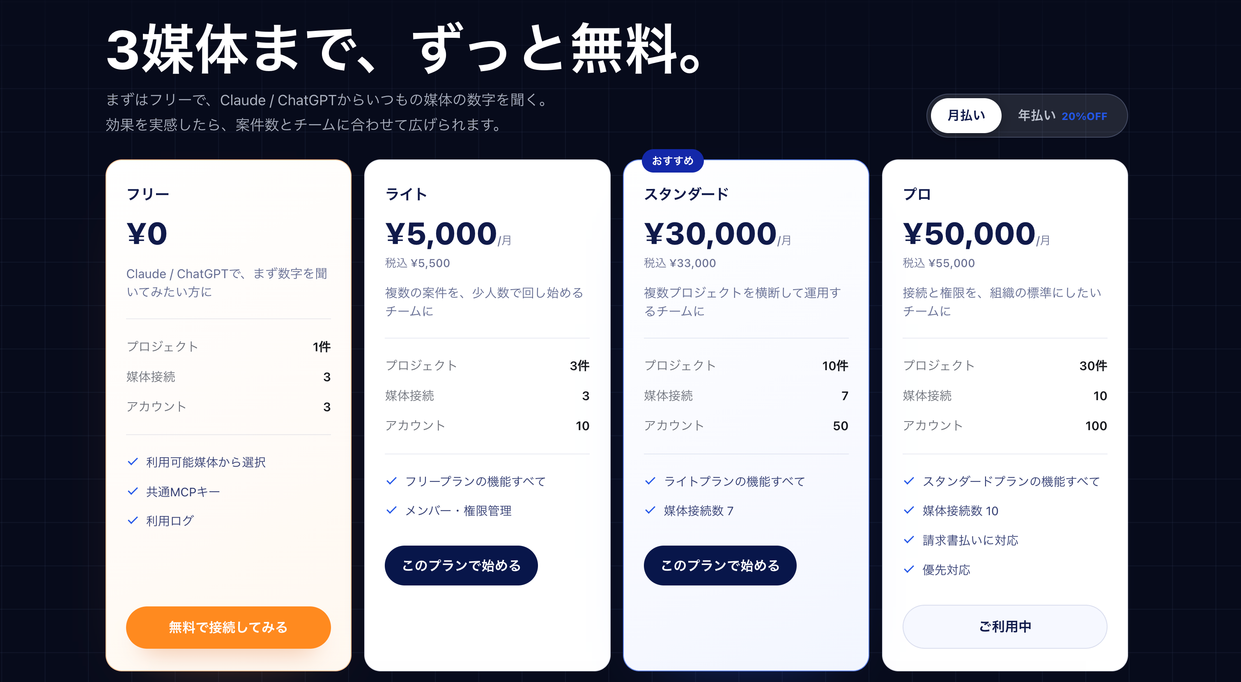Click checkmark icon beside 優先対応

pos(909,569)
